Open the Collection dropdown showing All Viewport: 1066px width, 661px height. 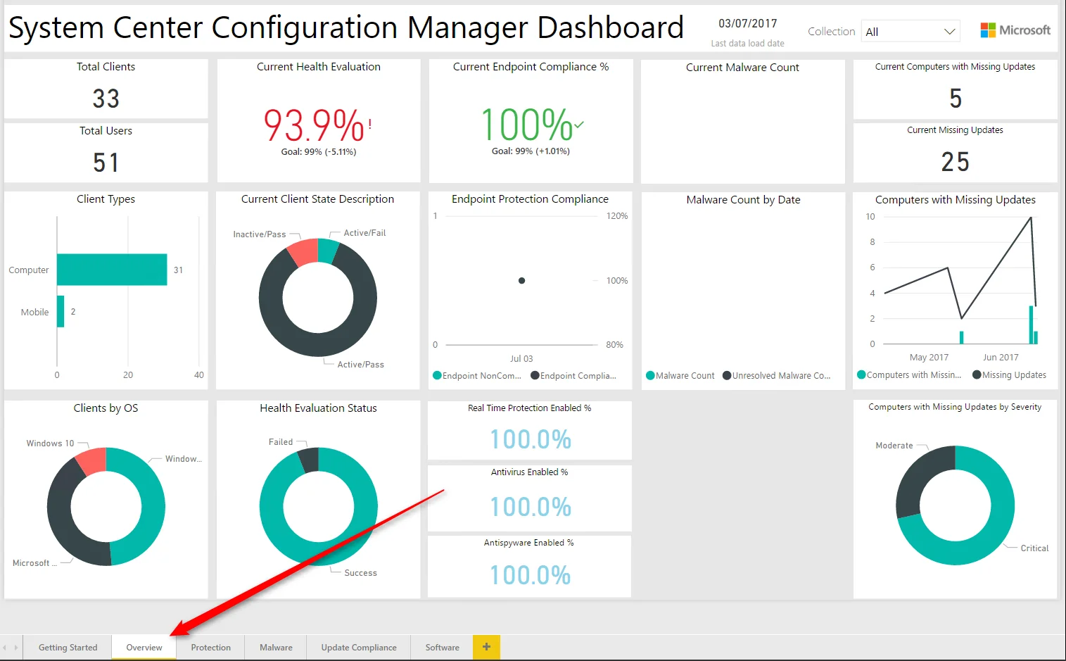910,31
